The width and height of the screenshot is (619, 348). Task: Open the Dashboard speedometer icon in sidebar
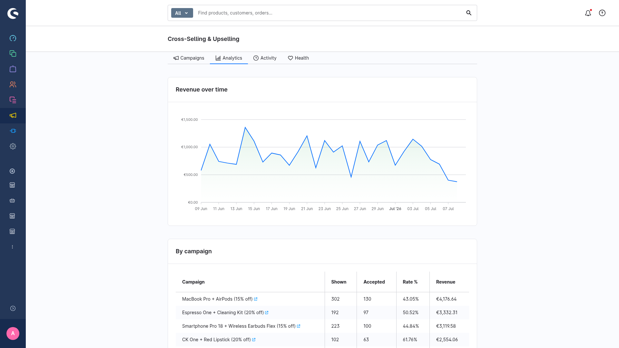[x=13, y=38]
